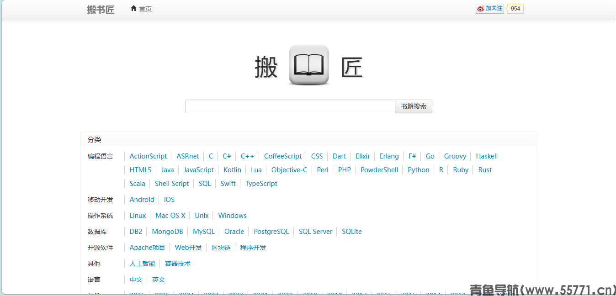Open the Oracle category

coord(234,232)
